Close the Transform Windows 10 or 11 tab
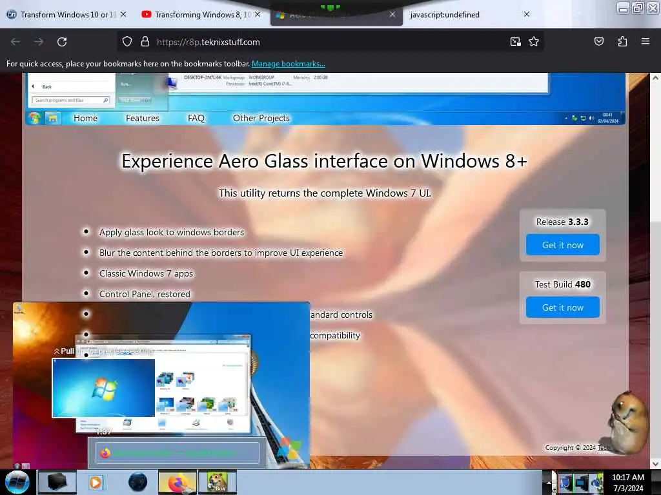This screenshot has height=495, width=661. pyautogui.click(x=123, y=14)
